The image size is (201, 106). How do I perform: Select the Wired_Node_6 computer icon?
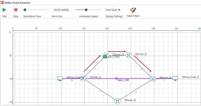coord(60,79)
